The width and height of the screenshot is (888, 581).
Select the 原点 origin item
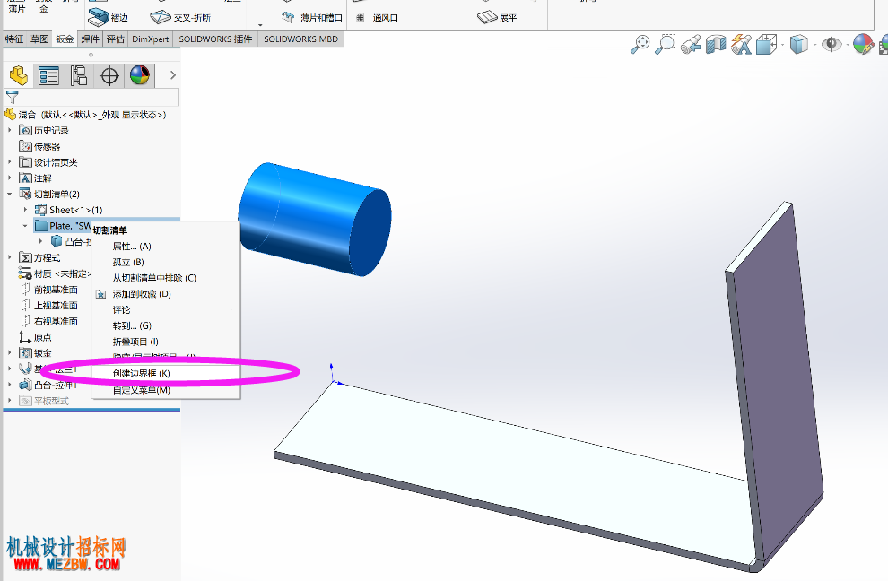pos(35,337)
